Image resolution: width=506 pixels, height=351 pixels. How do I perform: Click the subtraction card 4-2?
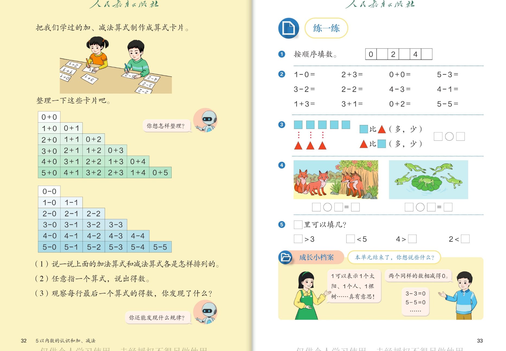click(94, 236)
